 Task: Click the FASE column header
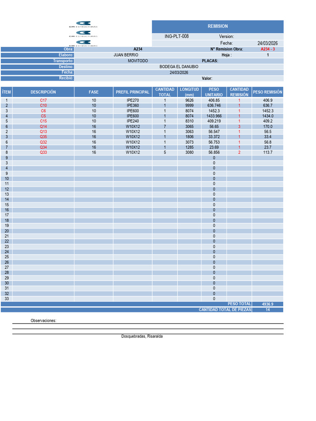(x=94, y=92)
